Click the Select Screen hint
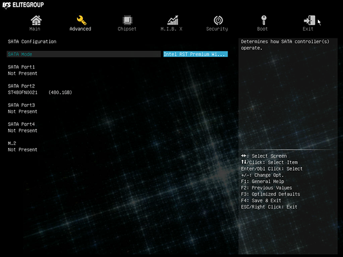This screenshot has height=257, width=343. tap(264, 156)
